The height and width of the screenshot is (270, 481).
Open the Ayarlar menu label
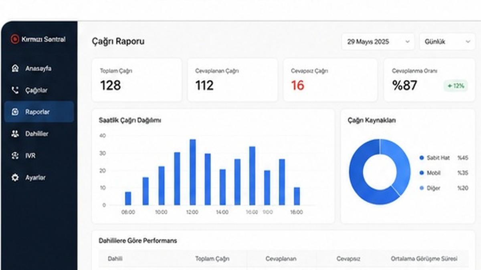(35, 178)
